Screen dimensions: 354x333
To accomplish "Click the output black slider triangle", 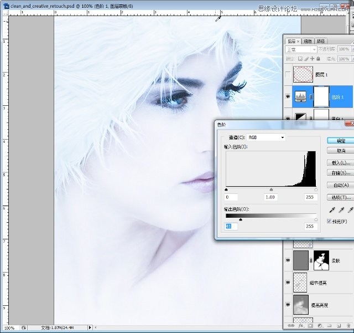I will [241, 219].
